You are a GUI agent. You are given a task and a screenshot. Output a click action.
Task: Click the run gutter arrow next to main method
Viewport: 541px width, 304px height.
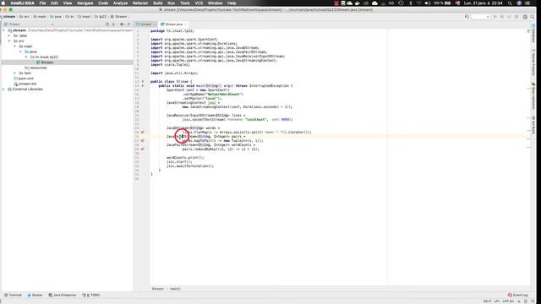[x=143, y=85]
